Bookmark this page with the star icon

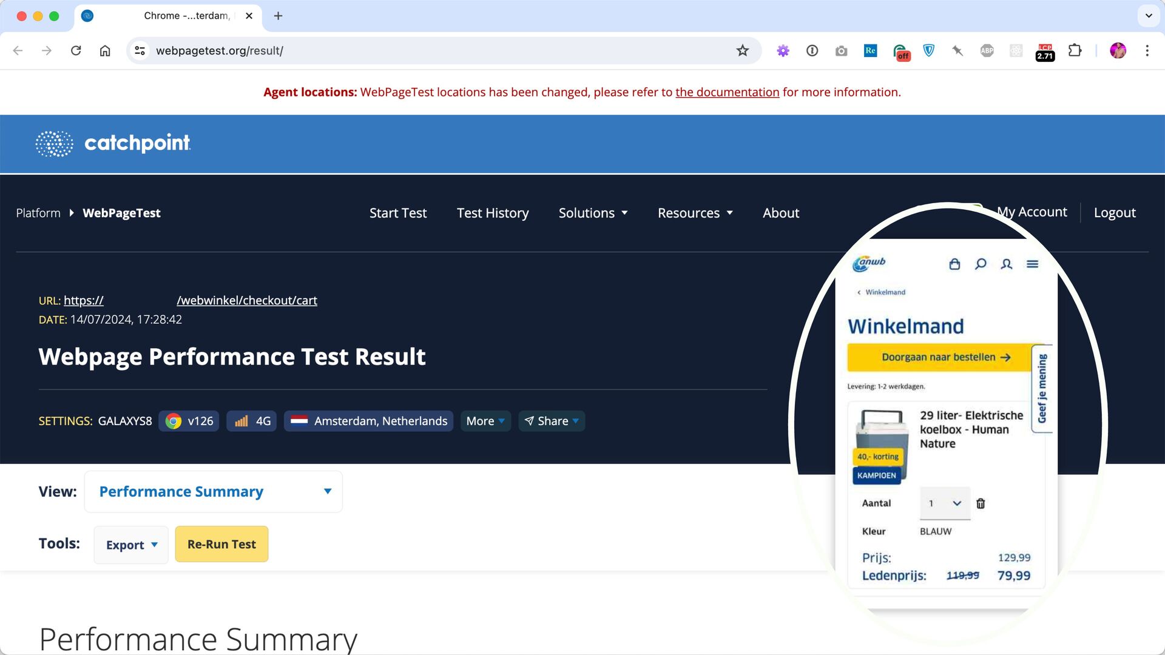tap(742, 50)
